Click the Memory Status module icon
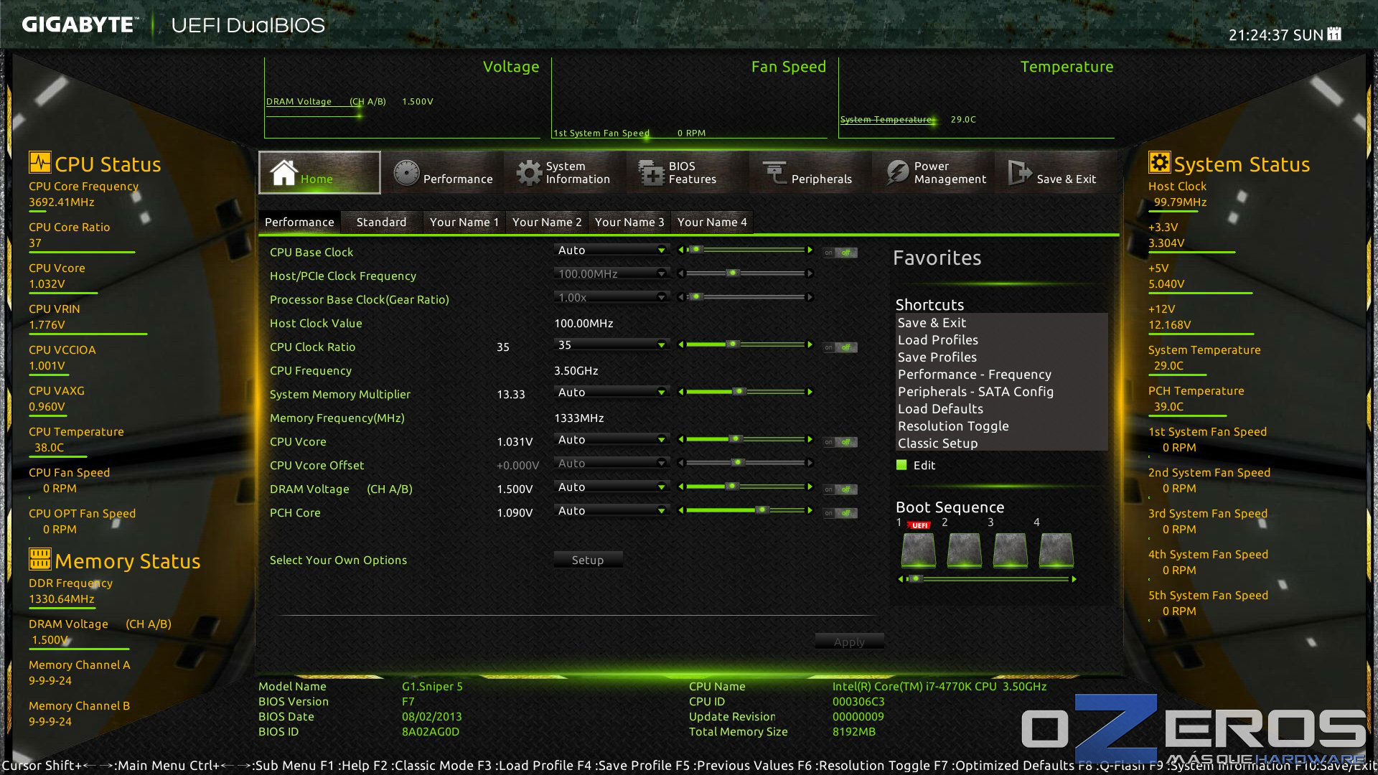Image resolution: width=1378 pixels, height=775 pixels. click(39, 558)
